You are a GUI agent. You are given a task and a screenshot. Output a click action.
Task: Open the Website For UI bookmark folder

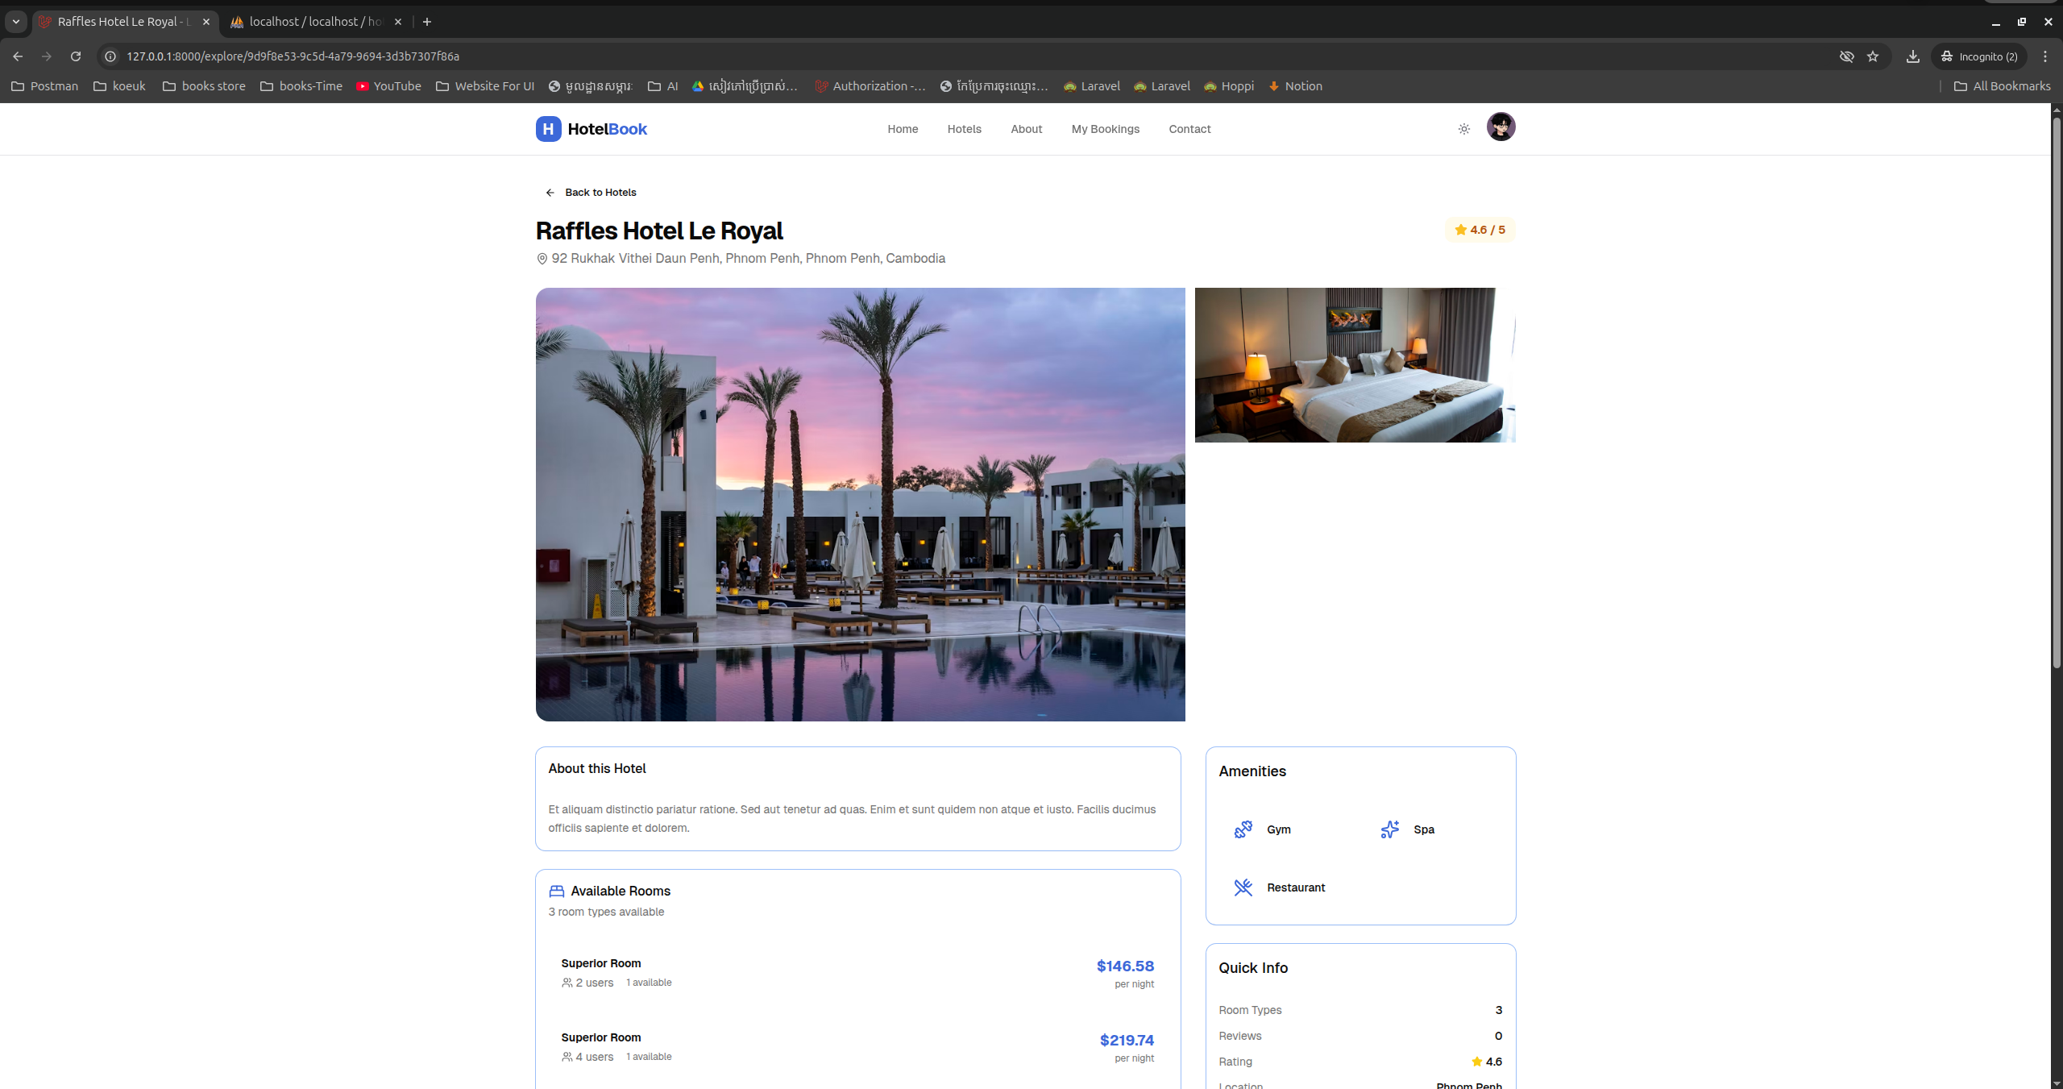coord(485,86)
